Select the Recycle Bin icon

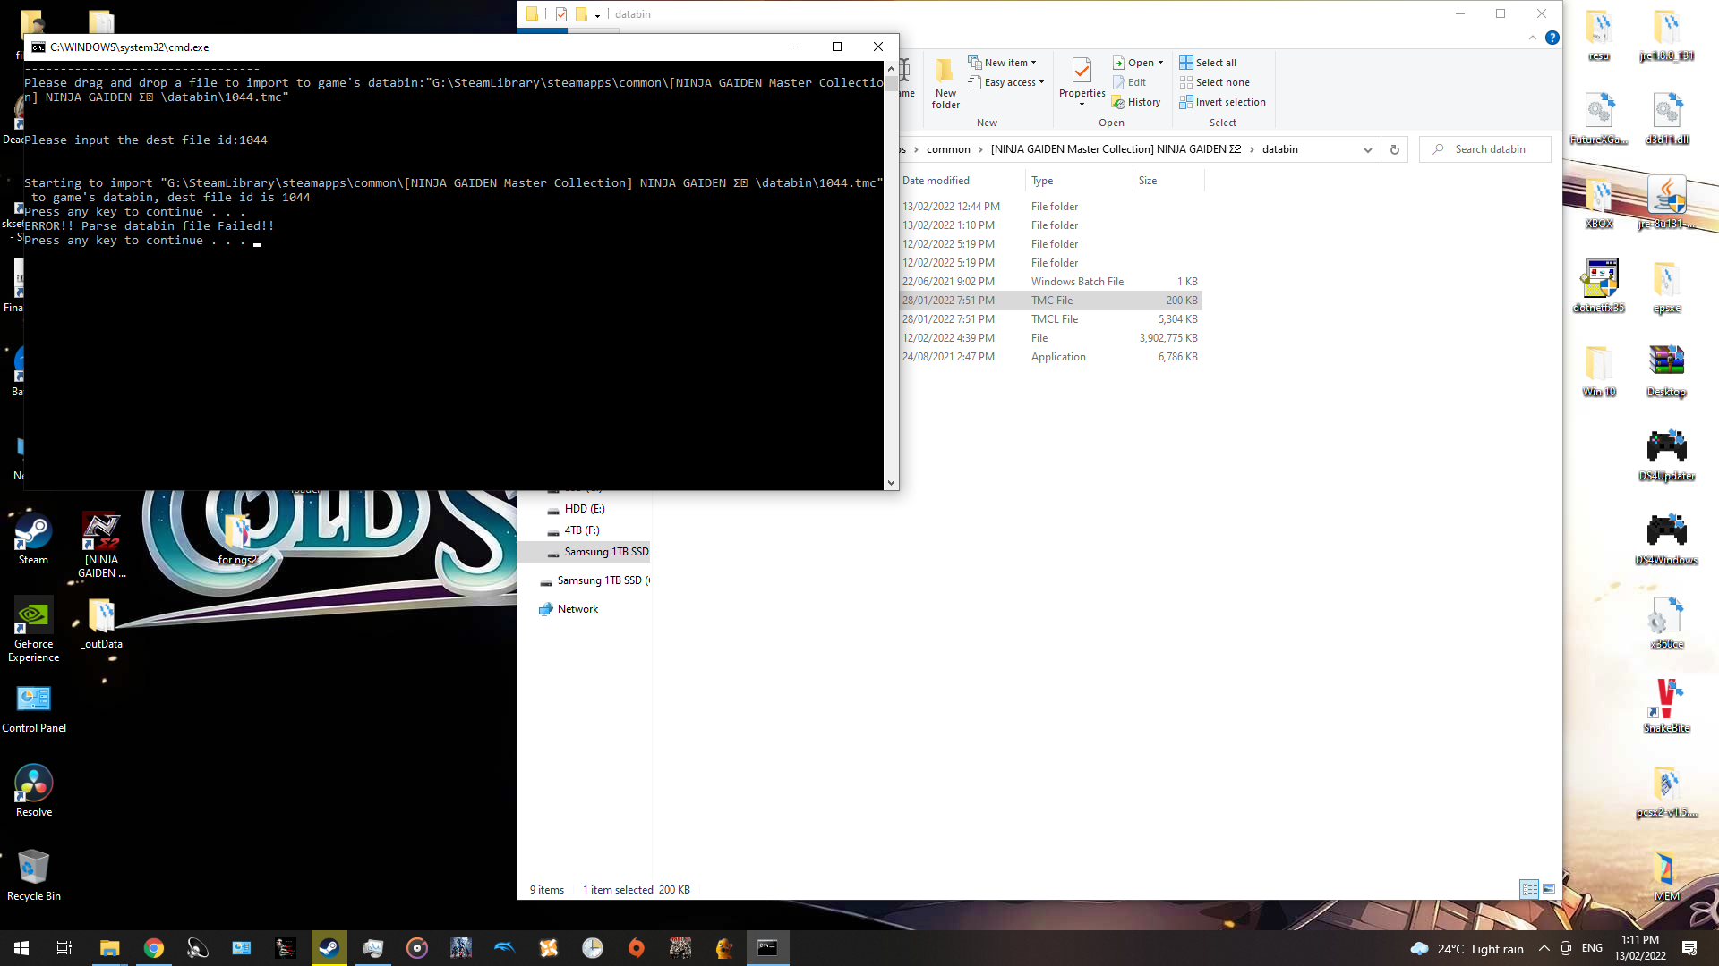[x=33, y=875]
